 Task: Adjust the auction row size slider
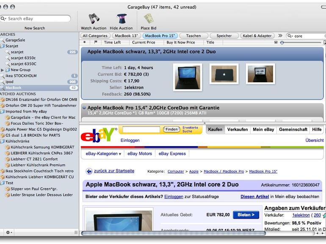pyautogui.click(x=282, y=43)
